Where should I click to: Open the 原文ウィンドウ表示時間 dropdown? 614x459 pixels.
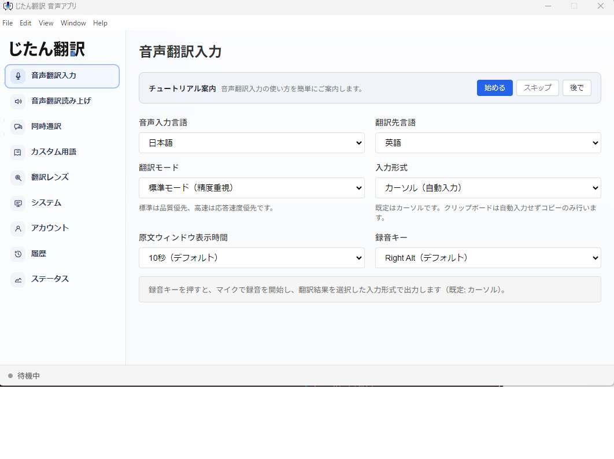pos(252,258)
